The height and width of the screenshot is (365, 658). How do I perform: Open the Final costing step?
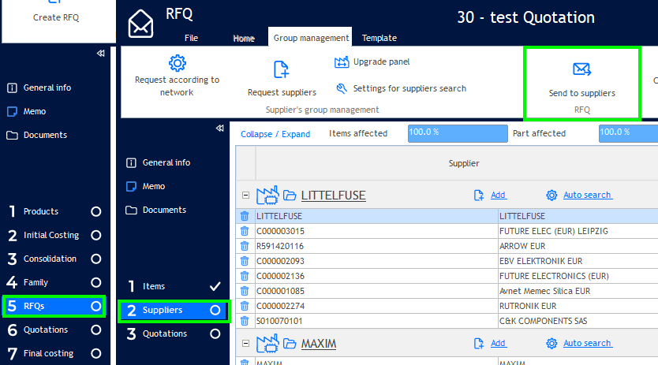(54, 354)
